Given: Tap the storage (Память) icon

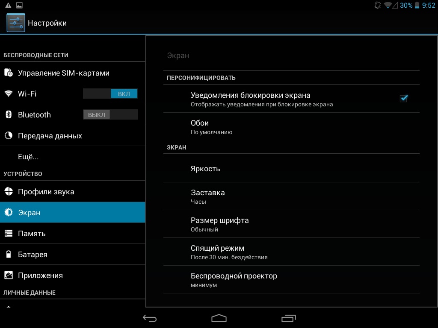Looking at the screenshot, I should [x=9, y=234].
